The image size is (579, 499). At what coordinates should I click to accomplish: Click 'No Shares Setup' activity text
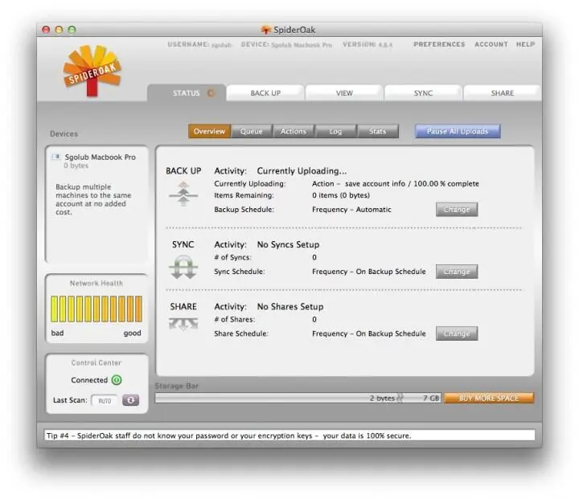pyautogui.click(x=290, y=307)
